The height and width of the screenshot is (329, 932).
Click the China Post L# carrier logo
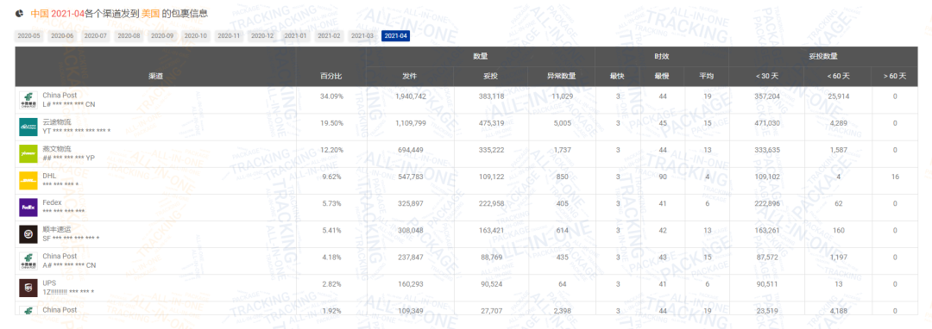click(28, 100)
